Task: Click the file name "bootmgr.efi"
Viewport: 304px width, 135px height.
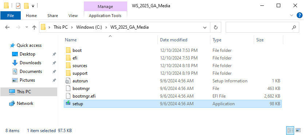Action: [x=84, y=96]
